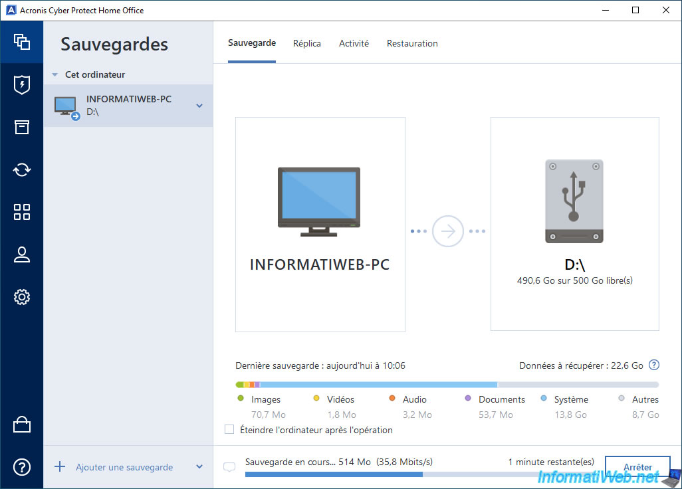Click Dernière sauvegarde timestamp text
This screenshot has height=489, width=682.
320,365
